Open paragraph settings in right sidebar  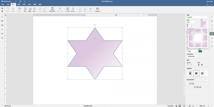point(212,17)
